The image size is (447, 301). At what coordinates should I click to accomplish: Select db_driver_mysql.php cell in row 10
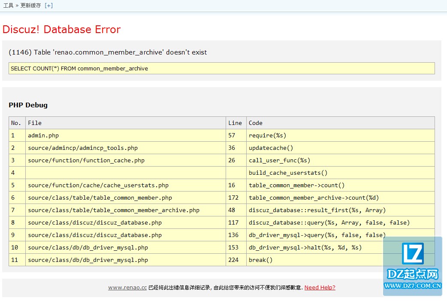[x=126, y=248]
